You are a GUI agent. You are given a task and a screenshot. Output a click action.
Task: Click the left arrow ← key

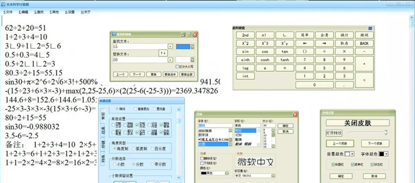click(305, 43)
